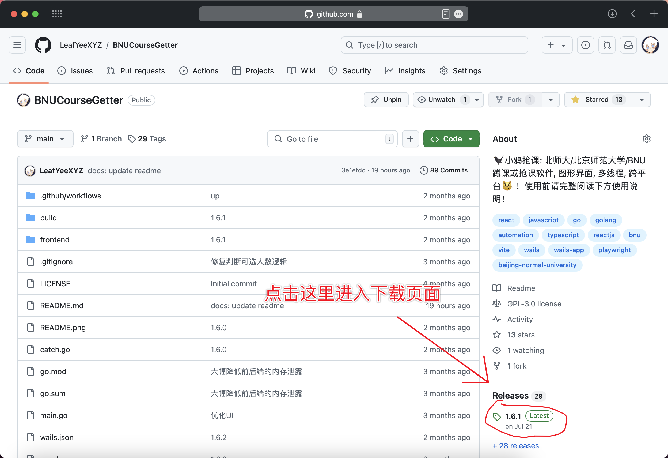
Task: Click the playwright topic tag
Action: tap(614, 250)
